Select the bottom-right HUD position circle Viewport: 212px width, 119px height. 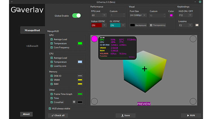(x=193, y=101)
